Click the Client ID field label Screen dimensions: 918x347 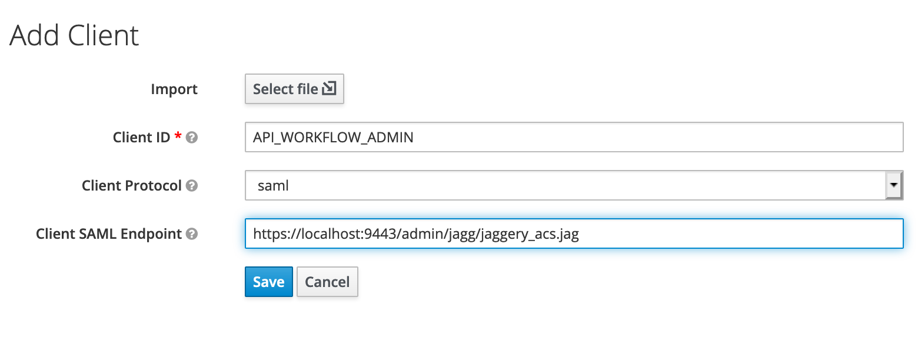[141, 138]
